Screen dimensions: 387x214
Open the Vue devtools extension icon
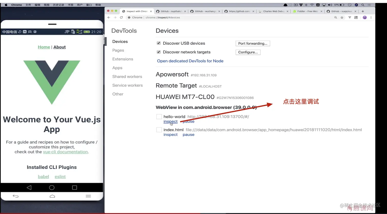tap(350, 17)
